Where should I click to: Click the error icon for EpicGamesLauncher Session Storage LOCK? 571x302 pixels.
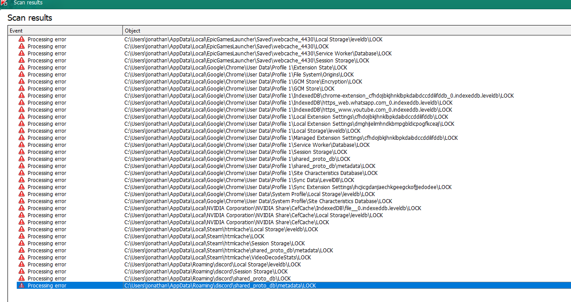coord(22,60)
